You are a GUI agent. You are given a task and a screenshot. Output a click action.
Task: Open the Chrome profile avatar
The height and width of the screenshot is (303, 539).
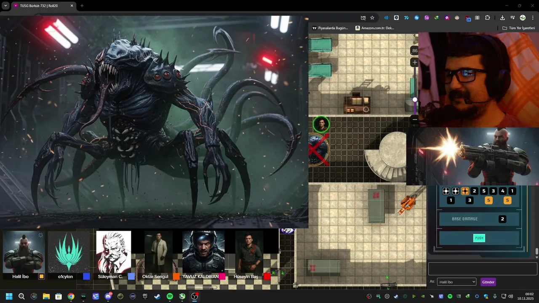pyautogui.click(x=523, y=18)
